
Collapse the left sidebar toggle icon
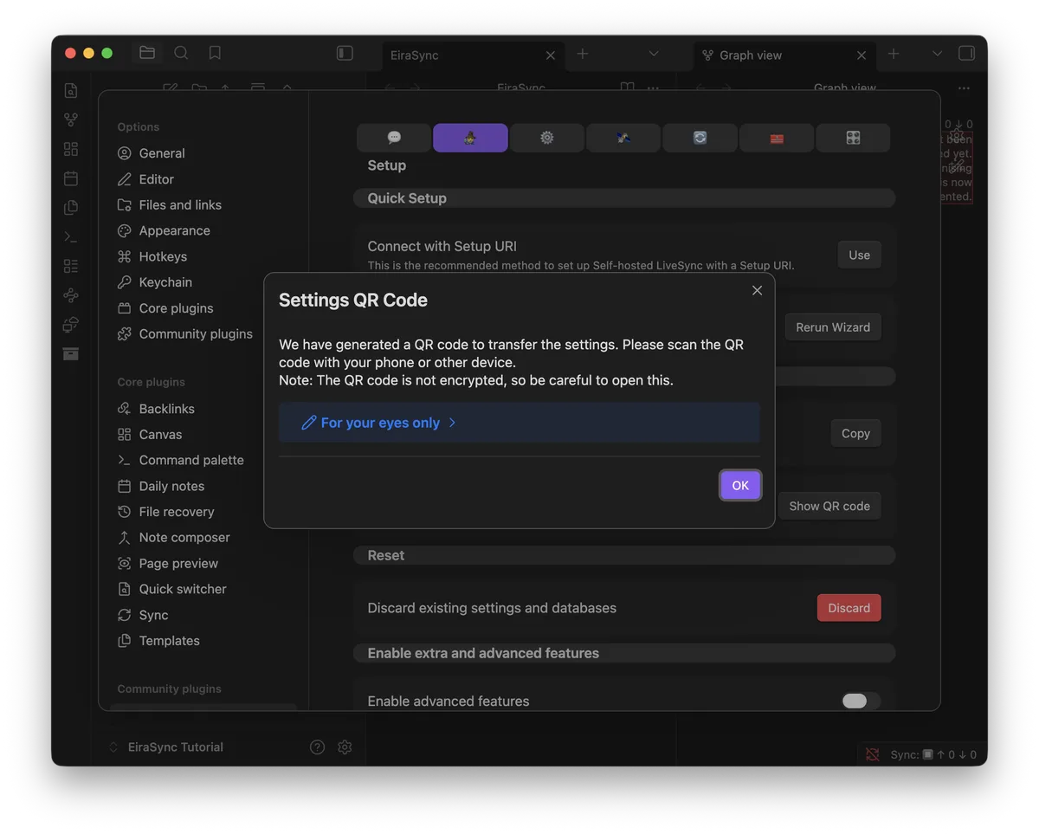click(x=345, y=53)
